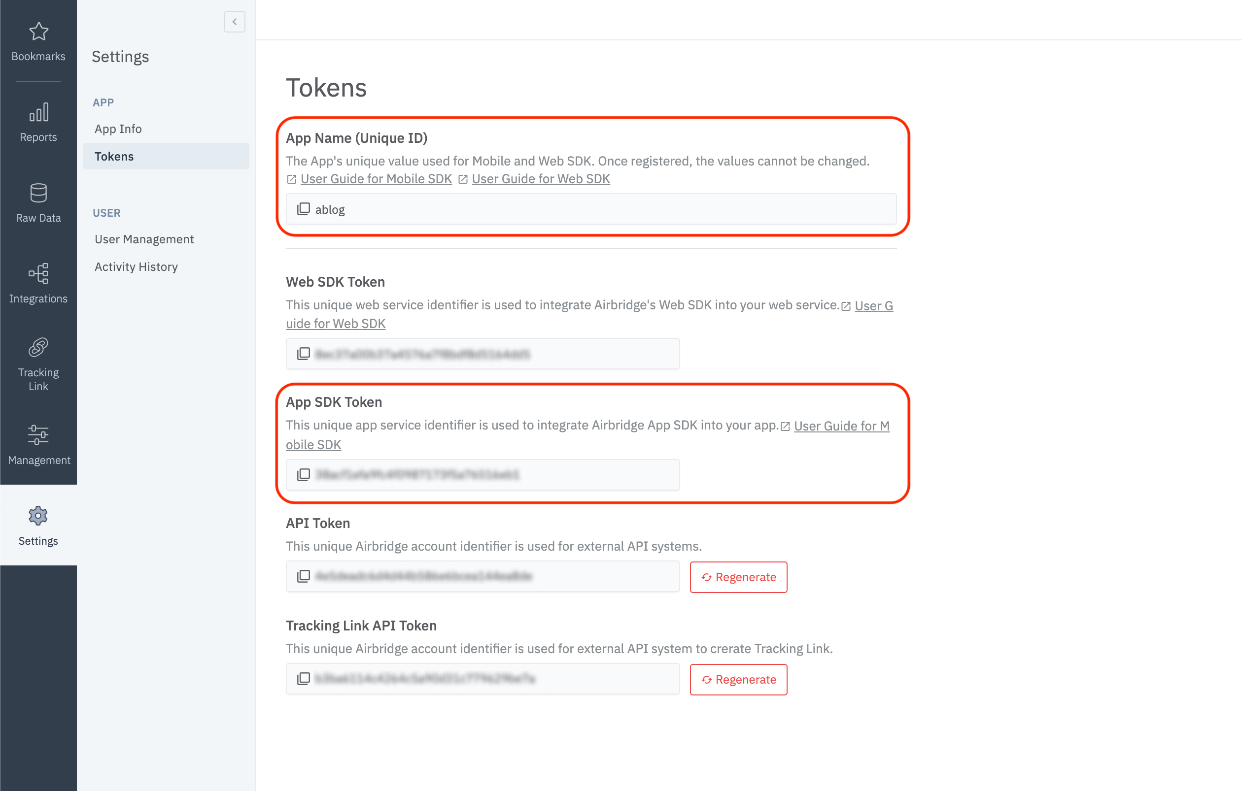Regenerate the Tracking Link API Token
The image size is (1242, 791).
[x=739, y=679]
